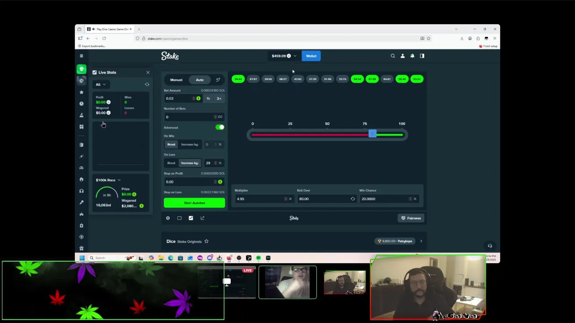Open browser extensions puzzle icon
This screenshot has width=575, height=323.
pyautogui.click(x=478, y=39)
